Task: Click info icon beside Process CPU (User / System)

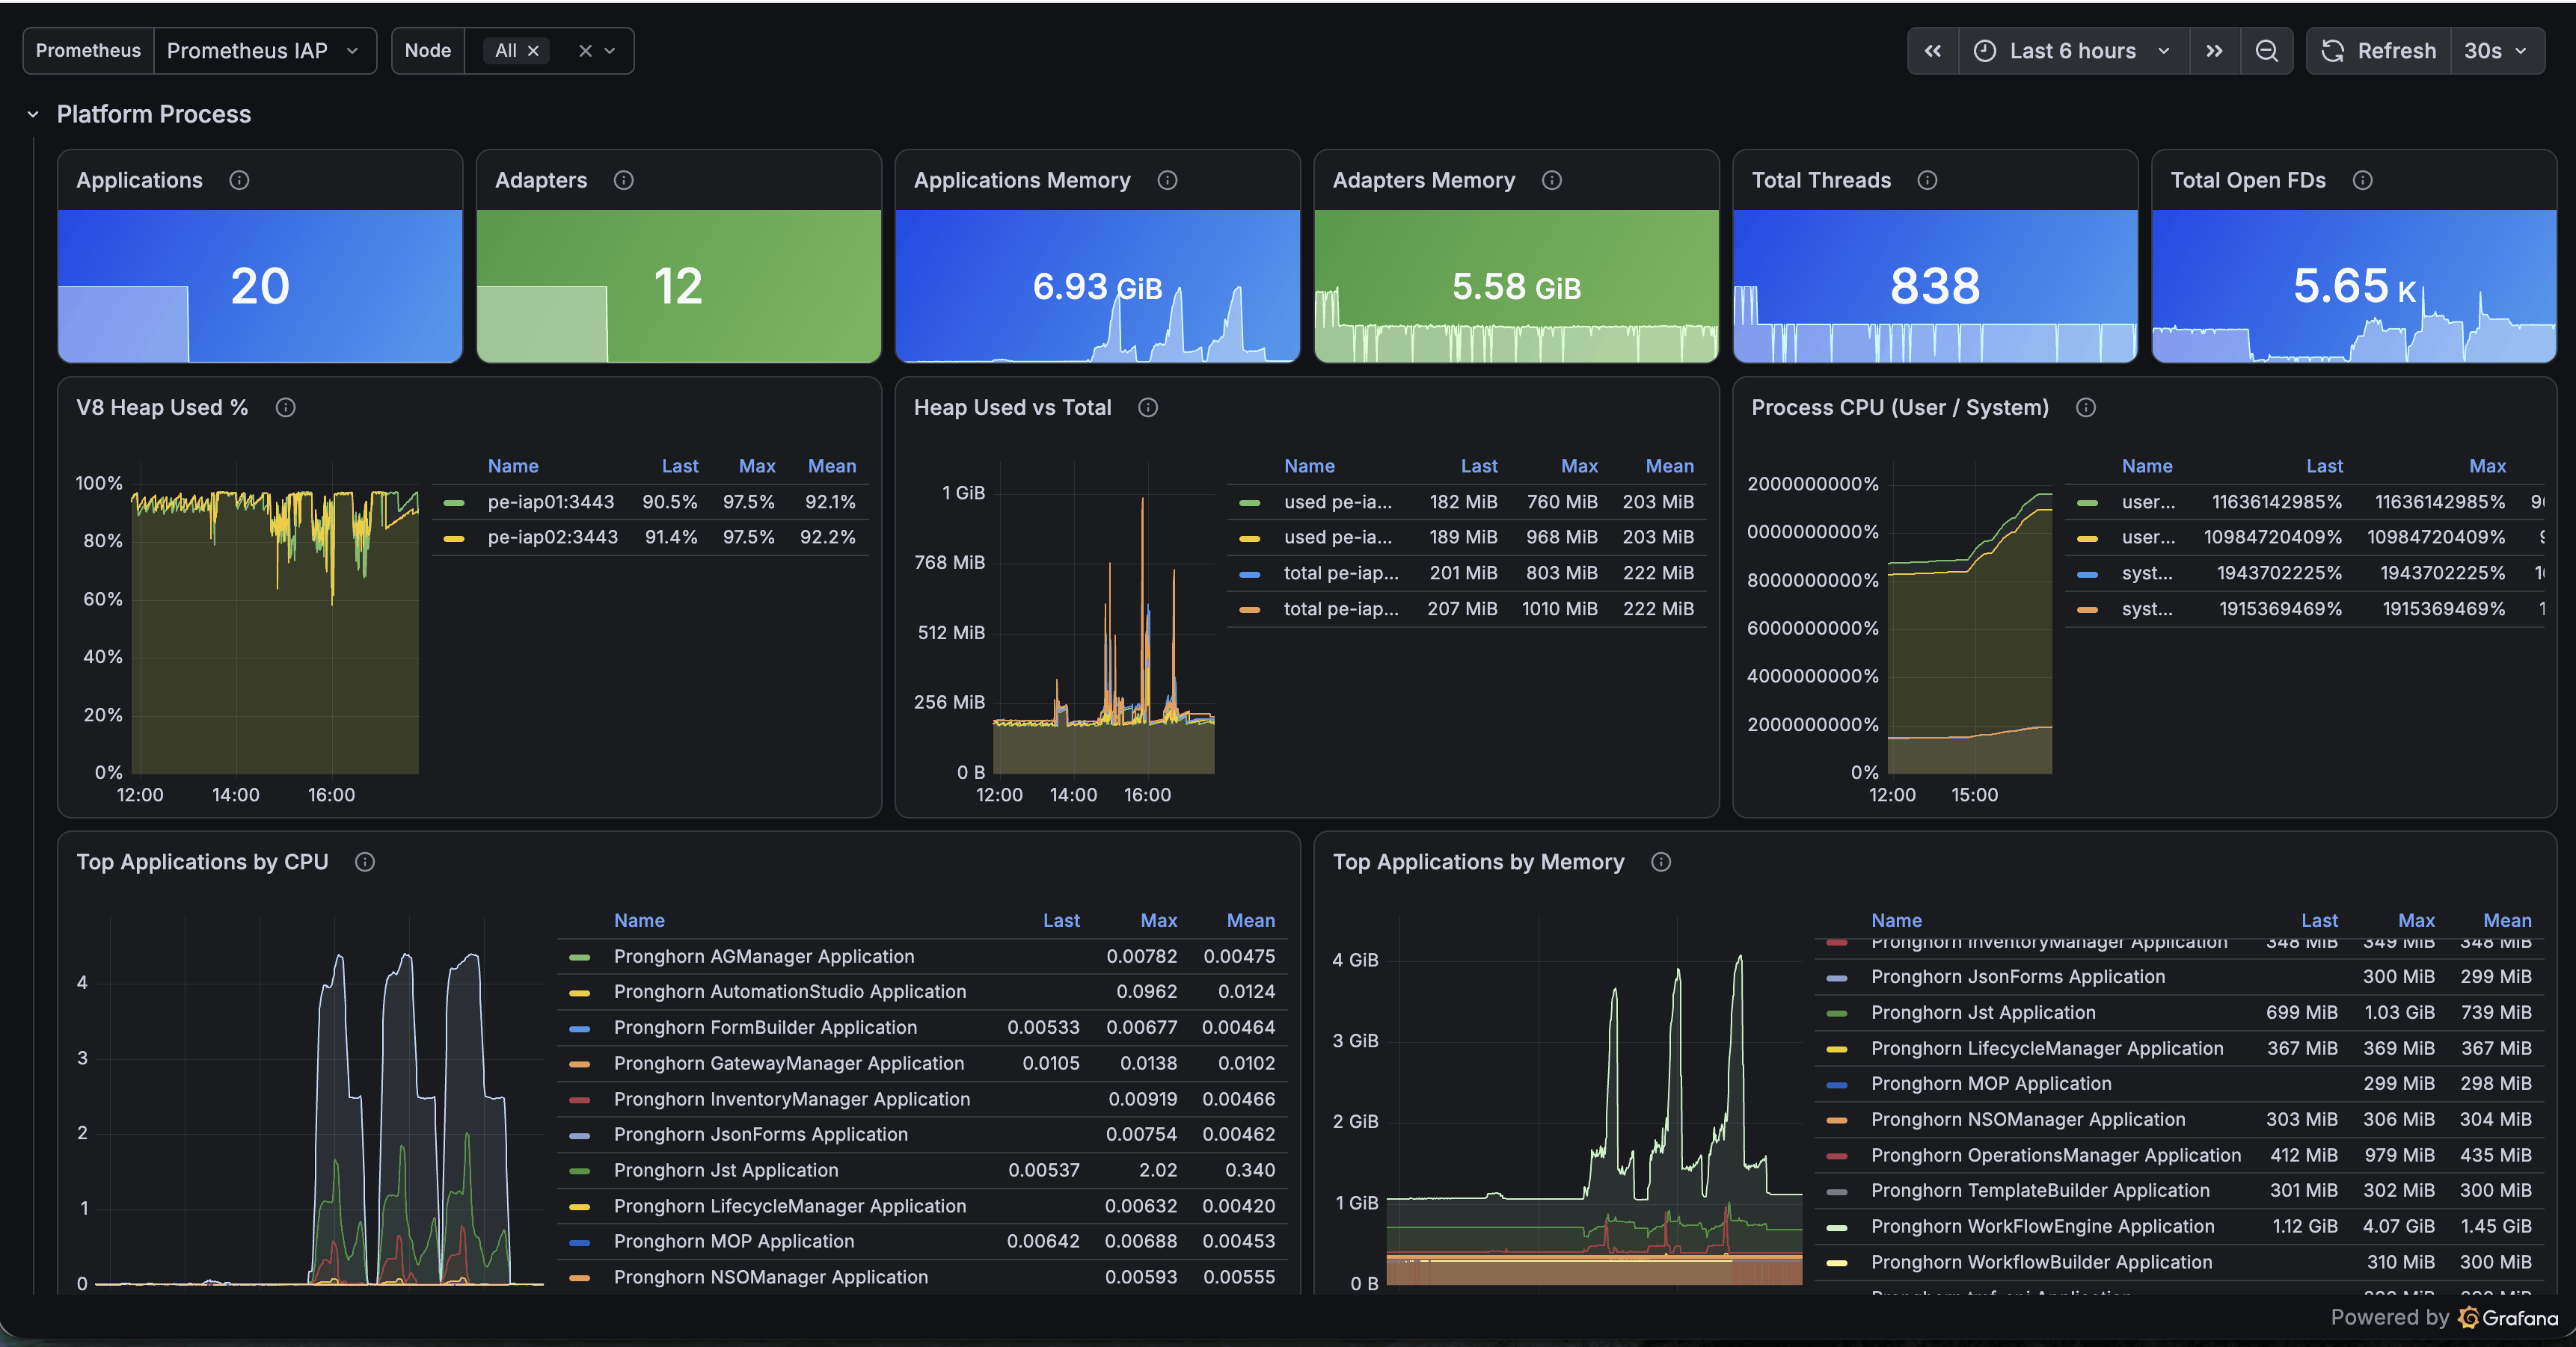Action: point(2085,407)
